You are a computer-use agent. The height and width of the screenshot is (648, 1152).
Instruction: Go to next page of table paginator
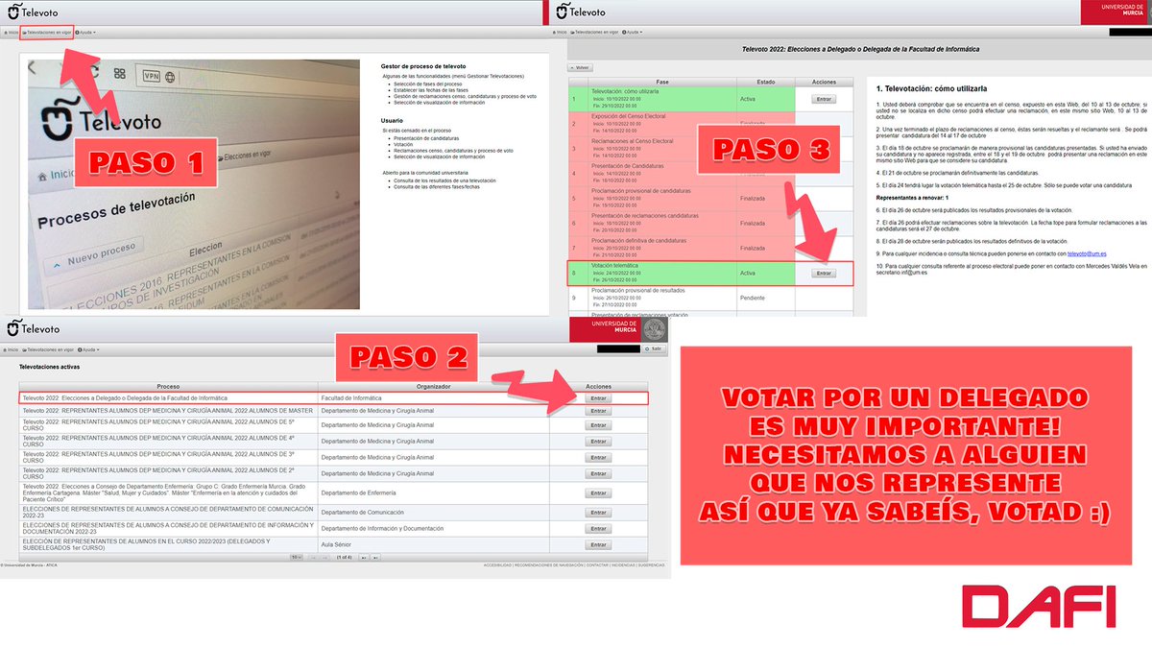click(x=365, y=557)
